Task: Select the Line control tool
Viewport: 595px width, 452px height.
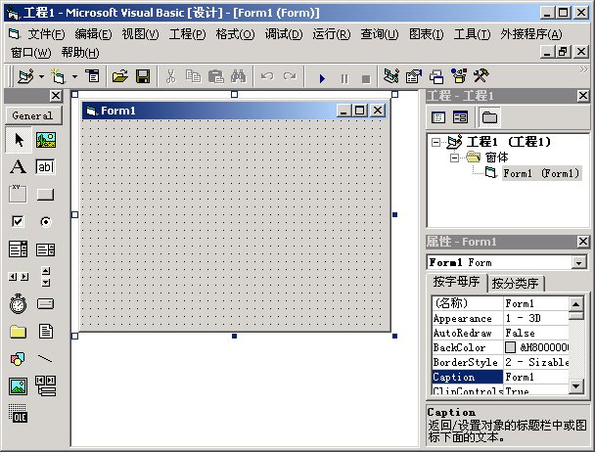Action: point(46,359)
